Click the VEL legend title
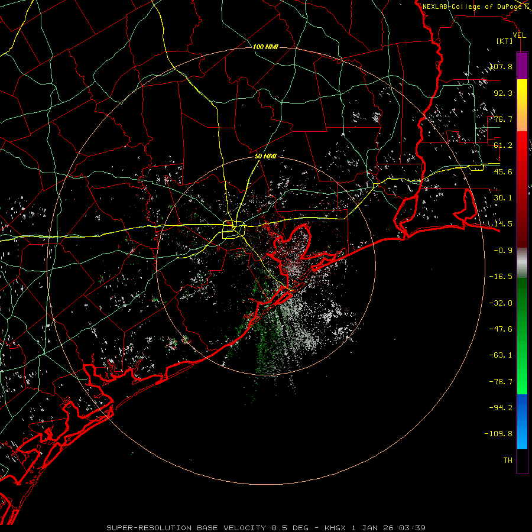The image size is (532, 532). pos(519,35)
